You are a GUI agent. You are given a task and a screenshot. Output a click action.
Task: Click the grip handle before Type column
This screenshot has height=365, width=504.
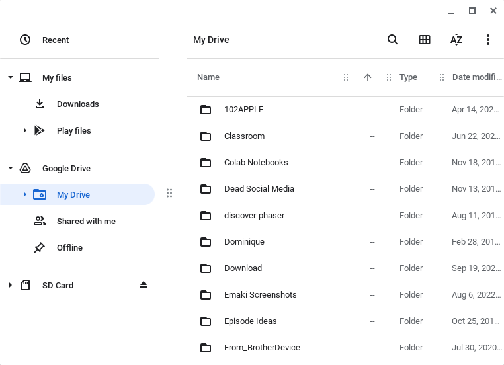click(x=389, y=77)
